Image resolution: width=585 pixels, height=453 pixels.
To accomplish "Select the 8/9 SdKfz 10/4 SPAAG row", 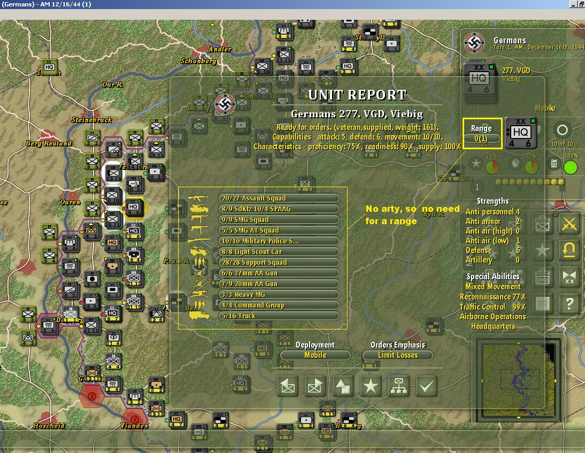I will (x=279, y=209).
